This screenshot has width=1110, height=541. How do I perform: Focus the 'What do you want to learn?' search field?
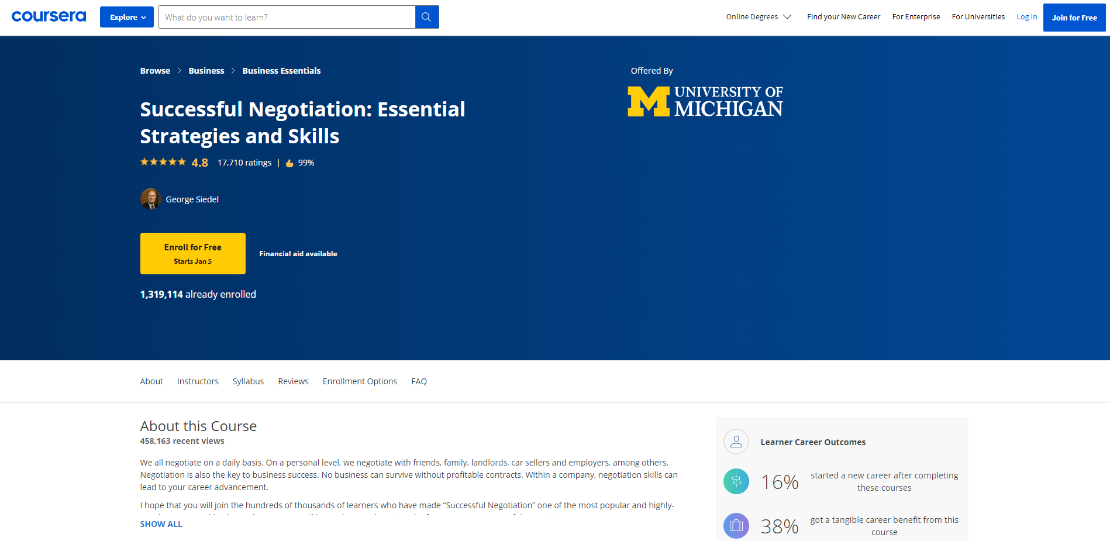287,17
